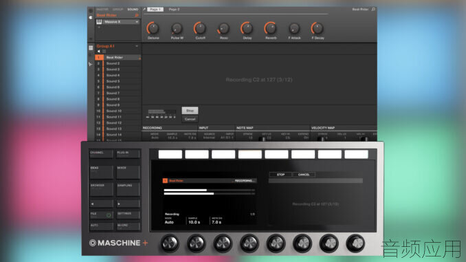This screenshot has width=466, height=262.
Task: Switch to the MASTER tab
Action: [102, 9]
